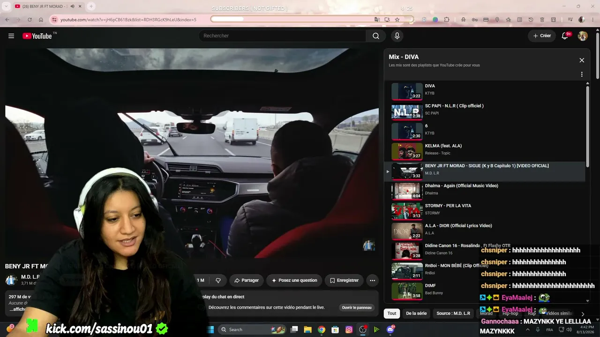Click the taskbar Search box

[253, 330]
